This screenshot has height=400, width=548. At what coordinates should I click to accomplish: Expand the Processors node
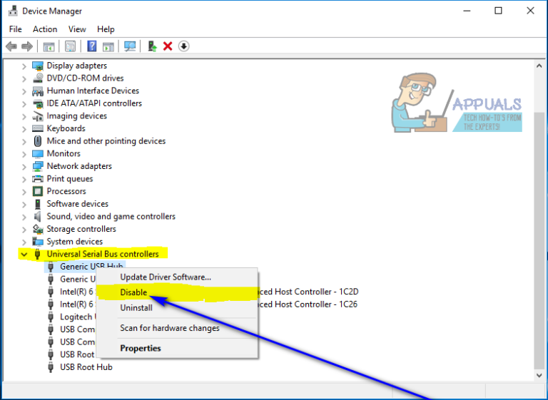[x=24, y=192]
